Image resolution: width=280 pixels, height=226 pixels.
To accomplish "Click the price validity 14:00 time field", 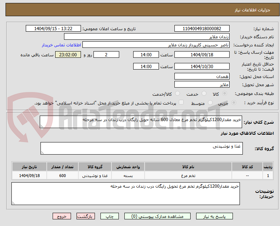I will [146, 67].
